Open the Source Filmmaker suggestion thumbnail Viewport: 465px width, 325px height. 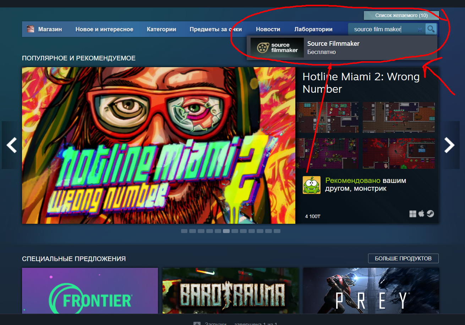click(277, 48)
